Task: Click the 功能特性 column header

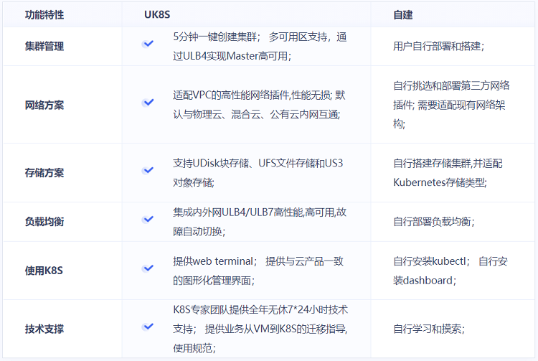Action: [44, 15]
